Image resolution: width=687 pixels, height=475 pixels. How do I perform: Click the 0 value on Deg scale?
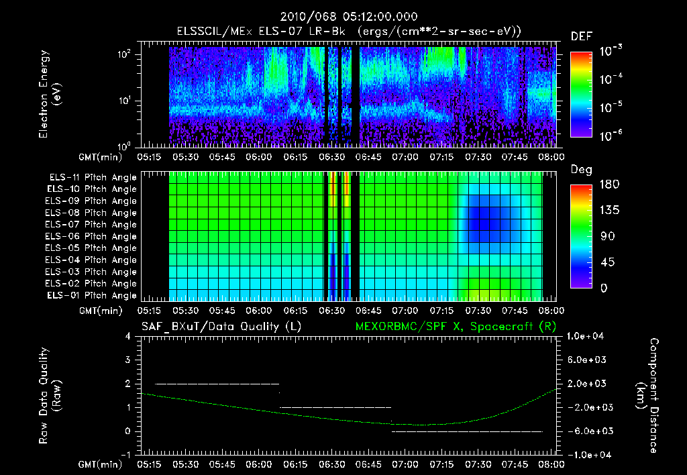point(604,288)
